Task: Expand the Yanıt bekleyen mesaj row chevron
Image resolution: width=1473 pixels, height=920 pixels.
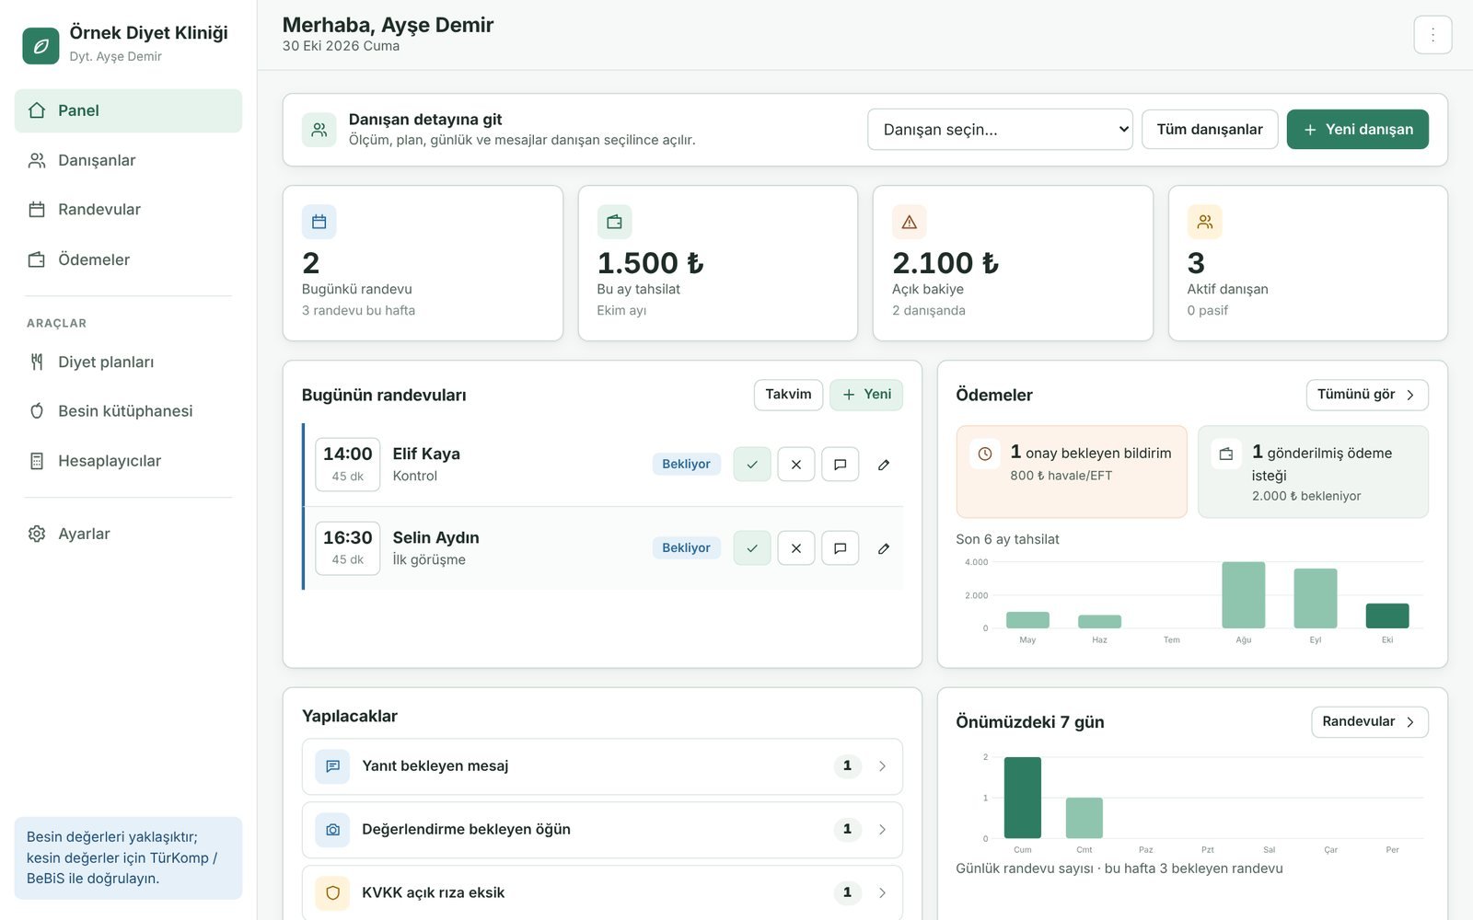Action: pyautogui.click(x=882, y=766)
